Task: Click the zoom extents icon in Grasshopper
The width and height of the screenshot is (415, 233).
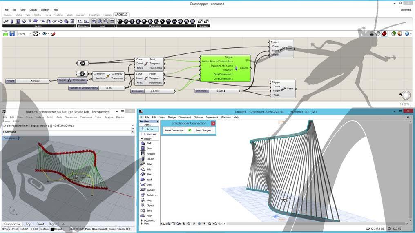Action: tap(36, 33)
